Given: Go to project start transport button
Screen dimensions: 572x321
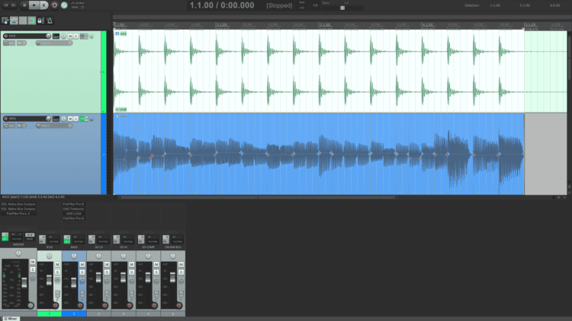Looking at the screenshot, I should (x=6, y=5).
